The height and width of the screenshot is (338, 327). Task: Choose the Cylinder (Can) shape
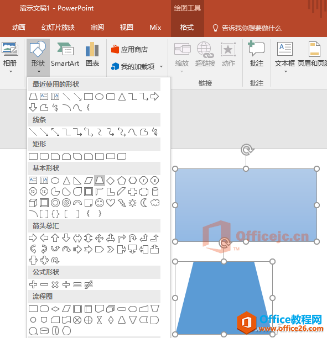pyautogui.click(x=155, y=192)
